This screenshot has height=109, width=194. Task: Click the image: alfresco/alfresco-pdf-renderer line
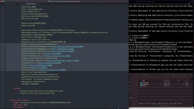pyautogui.click(x=42, y=103)
